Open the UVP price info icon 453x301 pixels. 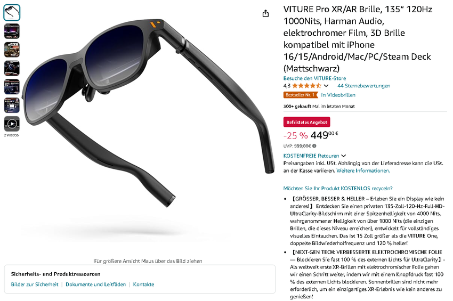(314, 146)
